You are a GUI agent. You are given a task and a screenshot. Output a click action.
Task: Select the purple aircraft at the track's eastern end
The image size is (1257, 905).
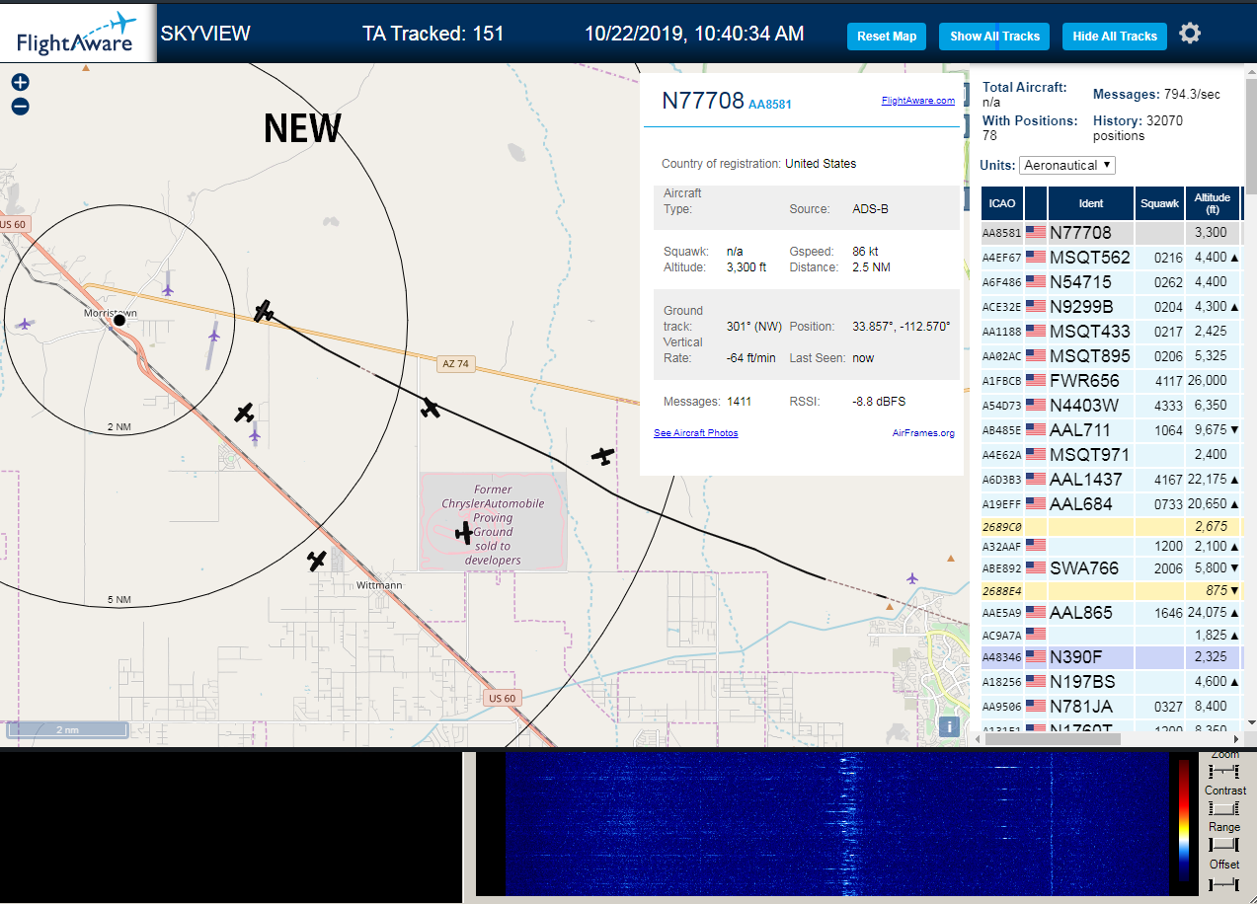coord(911,578)
